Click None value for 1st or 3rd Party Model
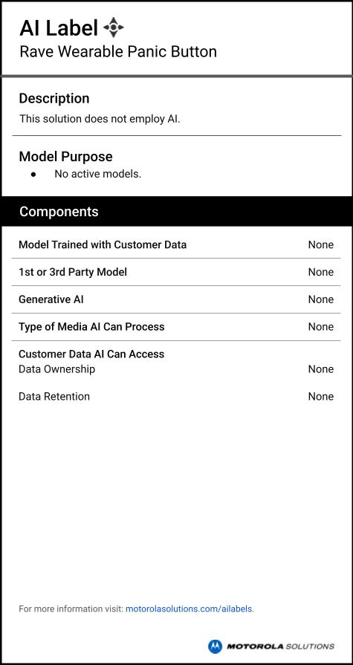The height and width of the screenshot is (665, 353). 321,272
